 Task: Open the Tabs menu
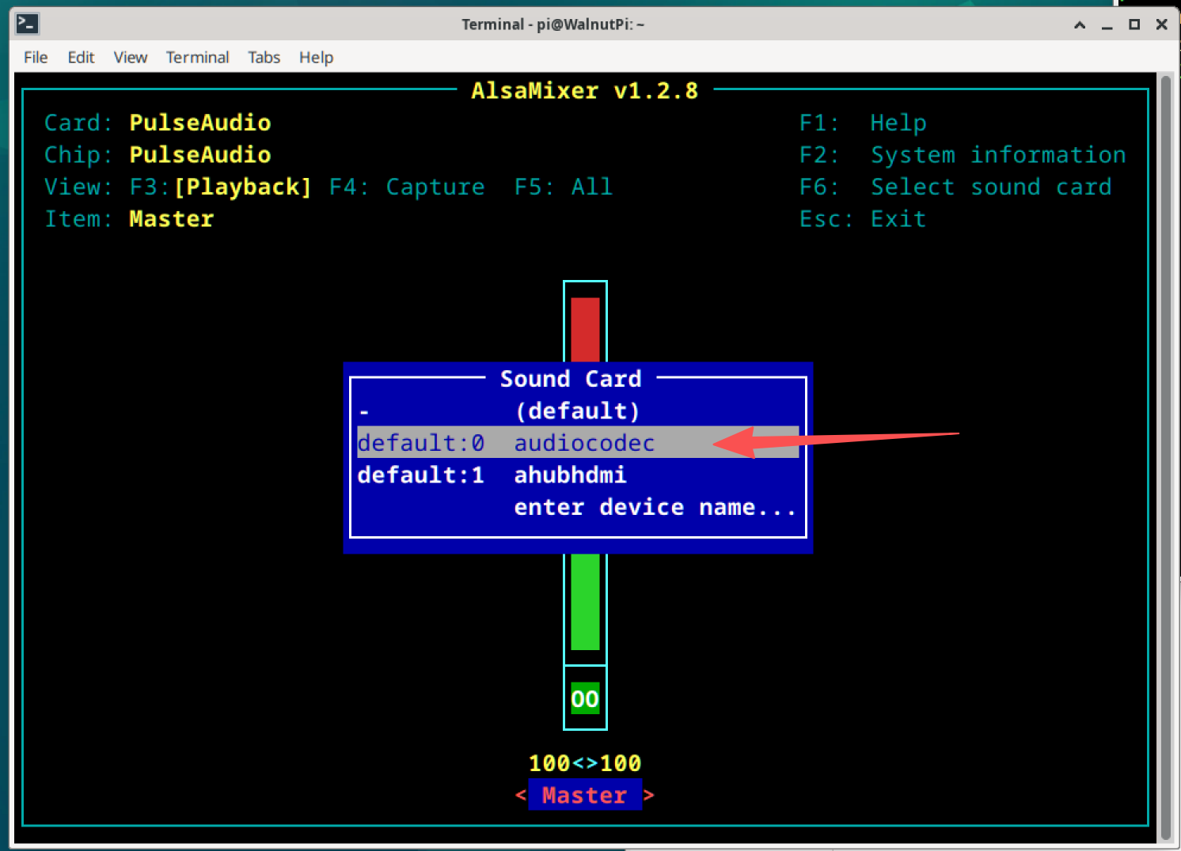tap(264, 57)
